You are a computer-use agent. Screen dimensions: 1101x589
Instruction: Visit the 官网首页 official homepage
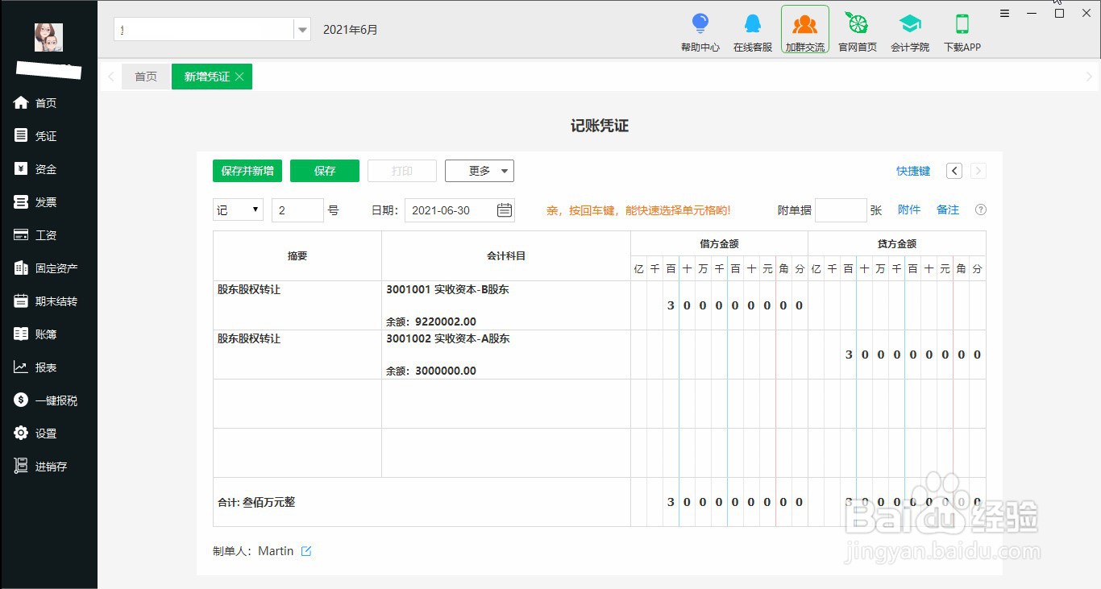[857, 31]
